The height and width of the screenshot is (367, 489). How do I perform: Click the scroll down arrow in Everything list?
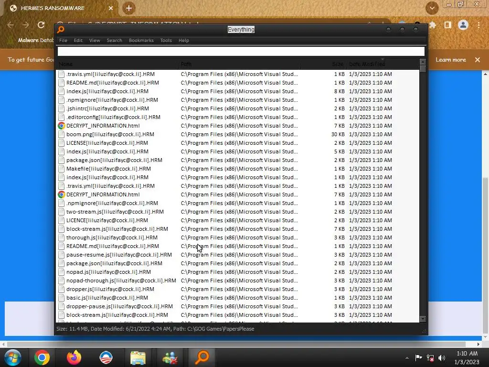[x=423, y=319]
